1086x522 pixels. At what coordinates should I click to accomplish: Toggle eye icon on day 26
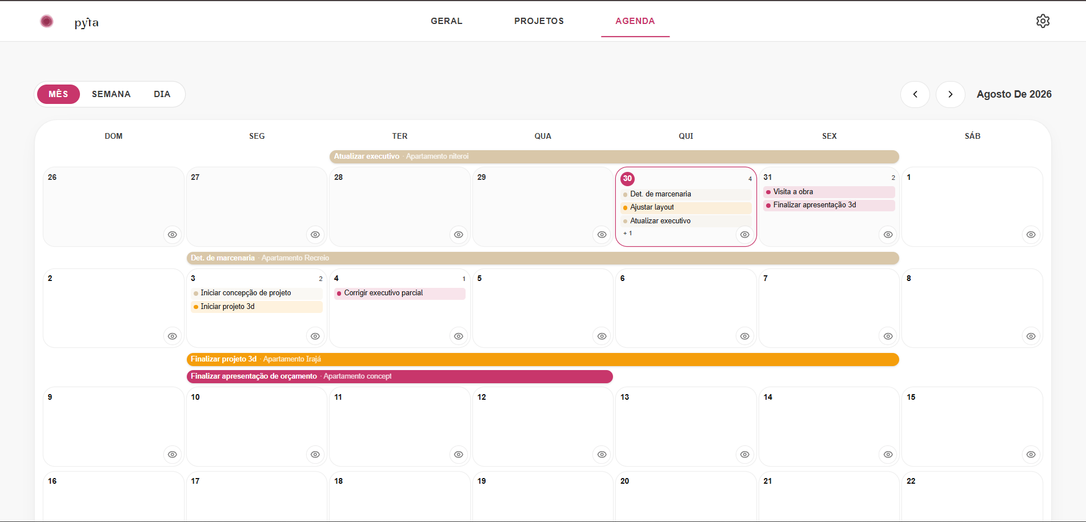pyautogui.click(x=173, y=235)
